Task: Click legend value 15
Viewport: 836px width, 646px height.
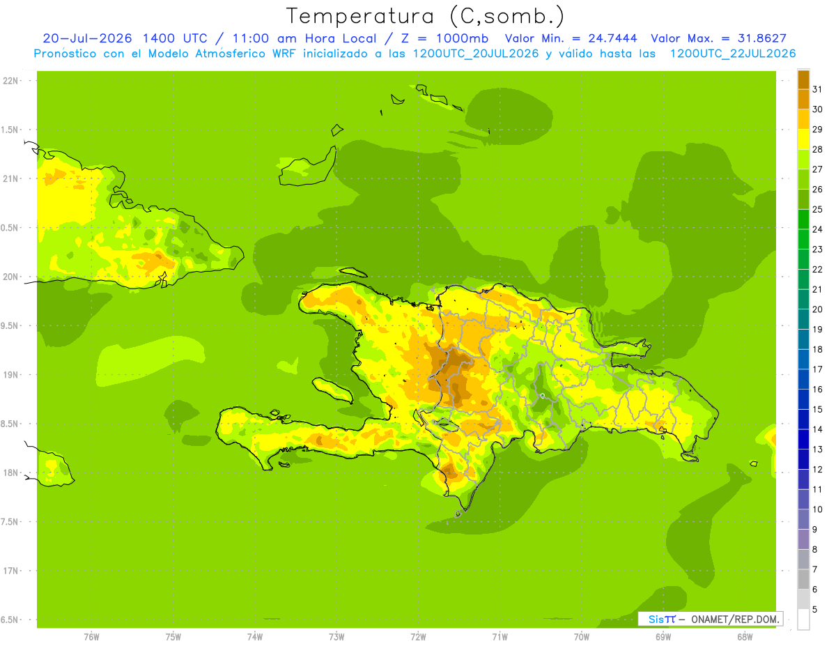Action: click(x=818, y=409)
